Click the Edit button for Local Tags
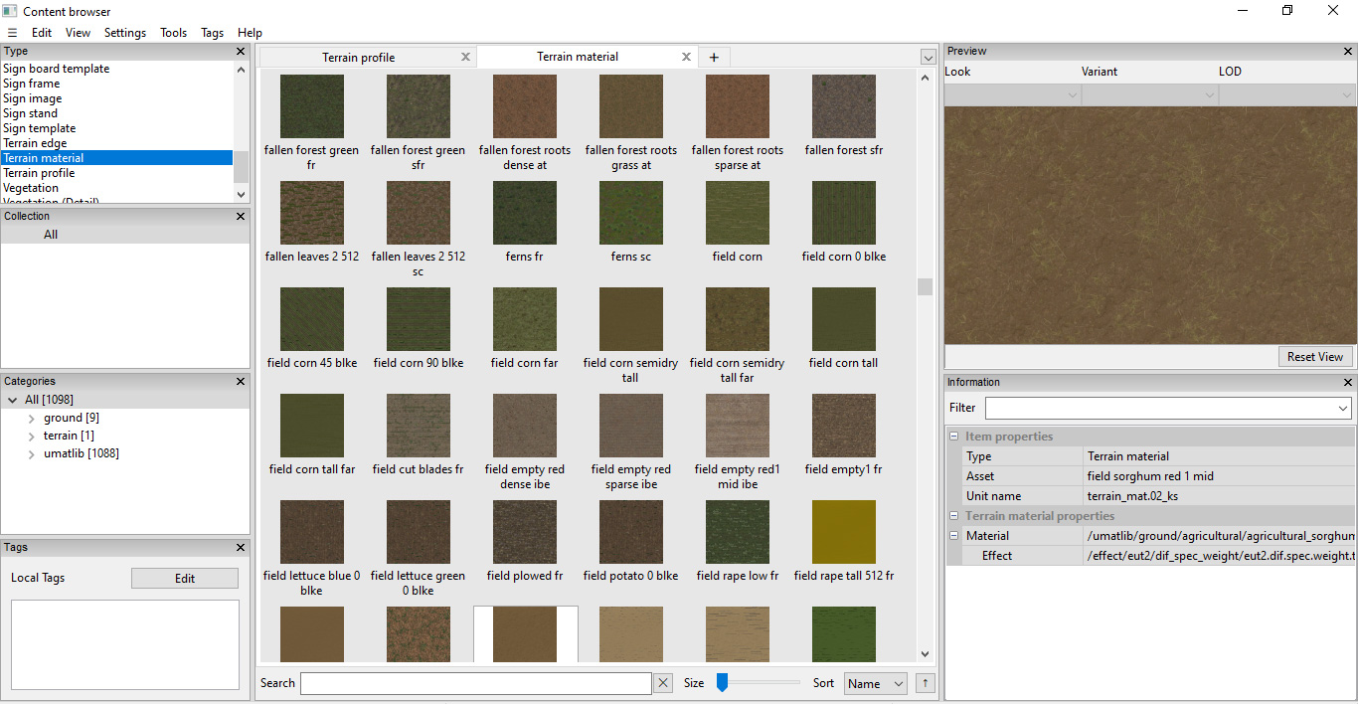Image resolution: width=1358 pixels, height=704 pixels. [185, 579]
